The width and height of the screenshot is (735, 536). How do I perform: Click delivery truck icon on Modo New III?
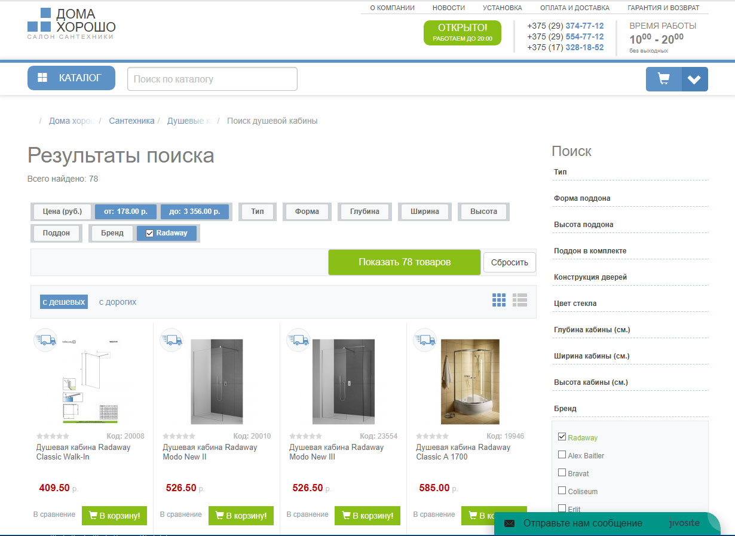[299, 340]
